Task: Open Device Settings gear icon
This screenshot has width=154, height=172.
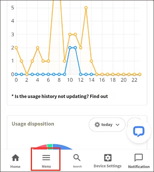Action: pos(108,157)
